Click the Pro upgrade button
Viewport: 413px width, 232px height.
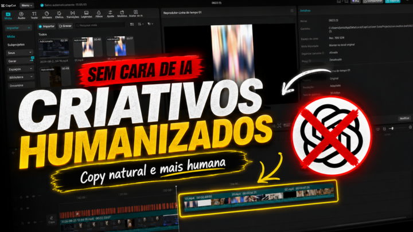356,1
